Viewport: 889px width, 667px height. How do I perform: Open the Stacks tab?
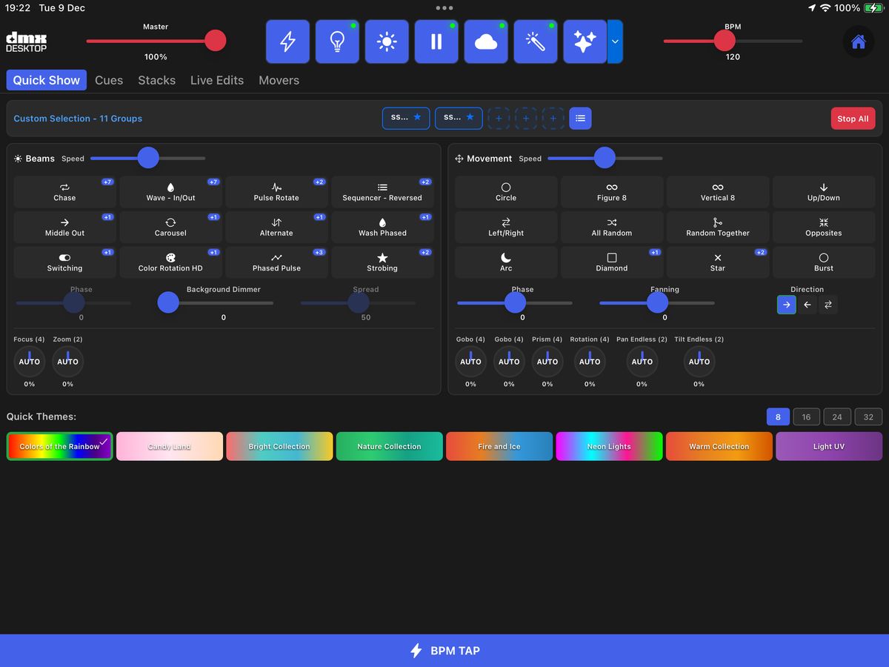click(x=157, y=80)
